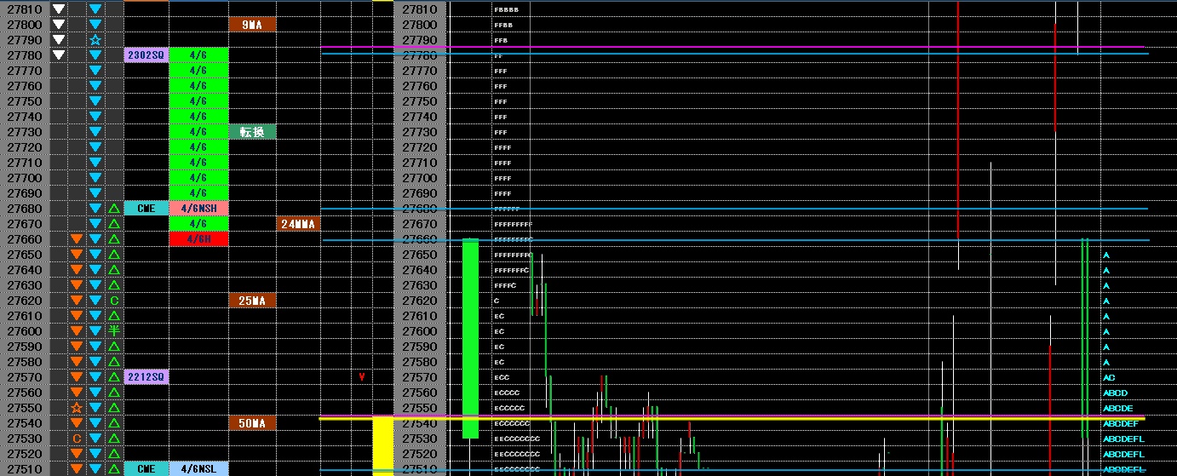1177x476 pixels.
Task: Select the 25MA label
Action: pos(252,301)
